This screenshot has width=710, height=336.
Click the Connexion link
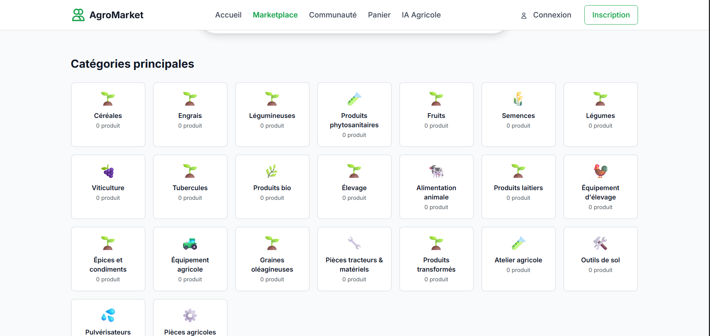(x=552, y=15)
